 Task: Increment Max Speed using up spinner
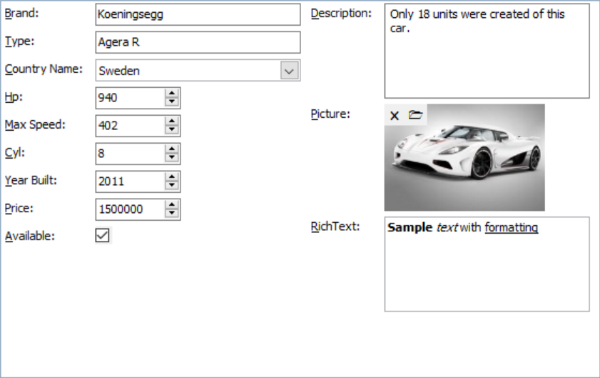tap(172, 121)
